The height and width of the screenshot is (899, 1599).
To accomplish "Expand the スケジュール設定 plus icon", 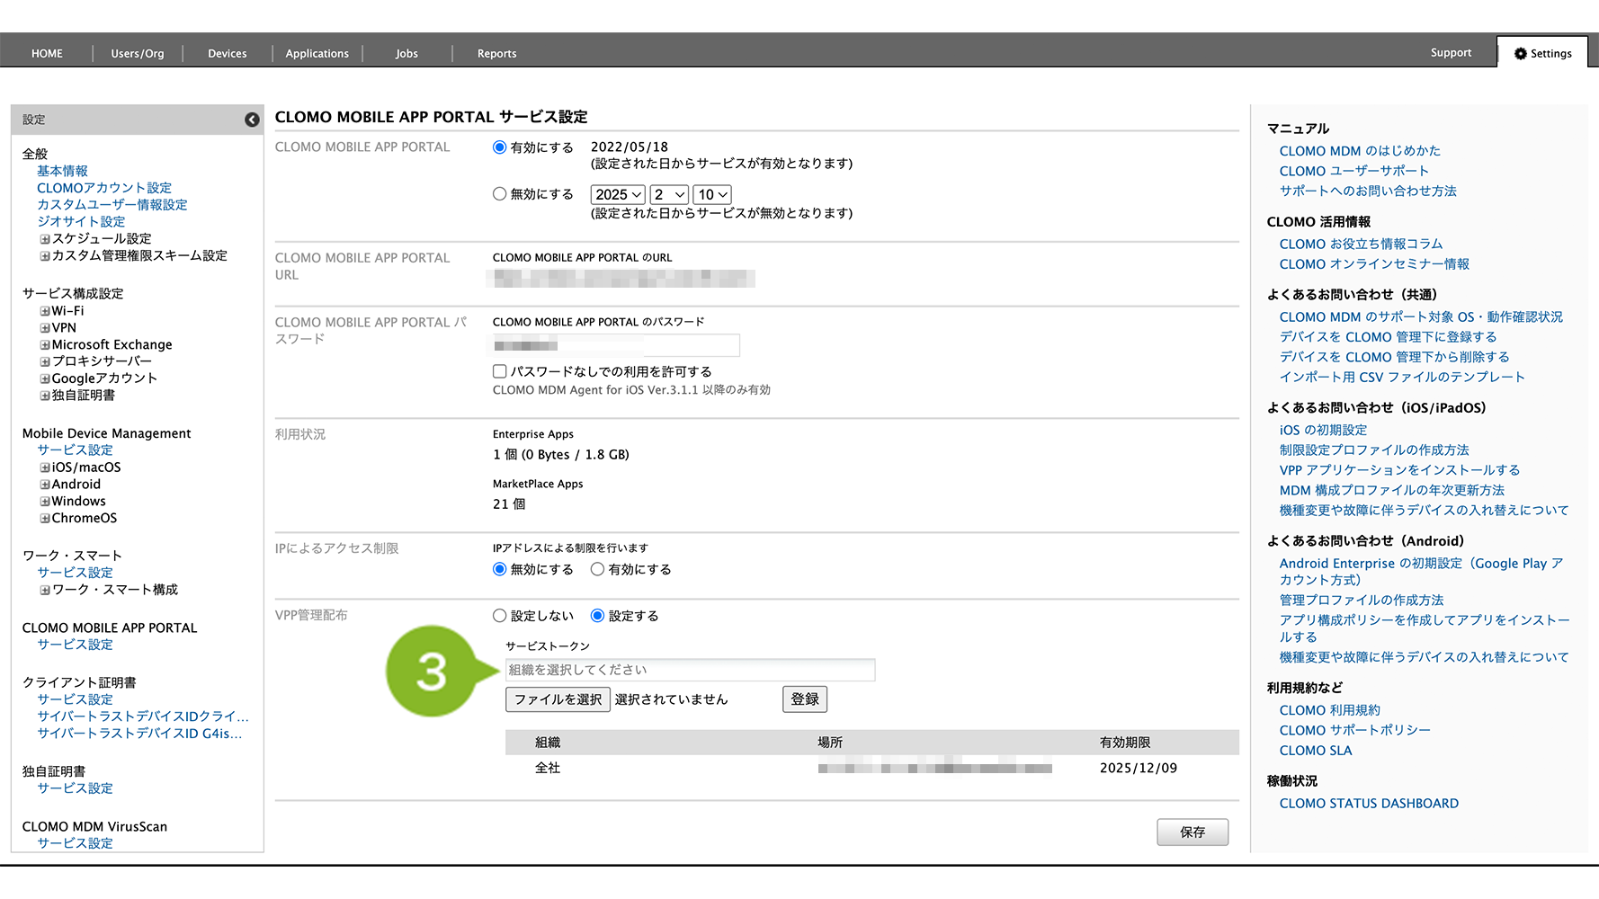I will (44, 240).
